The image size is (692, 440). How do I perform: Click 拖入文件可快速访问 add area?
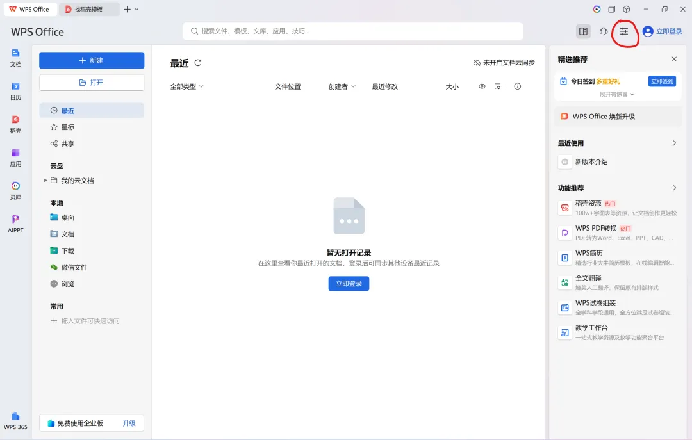pos(85,321)
